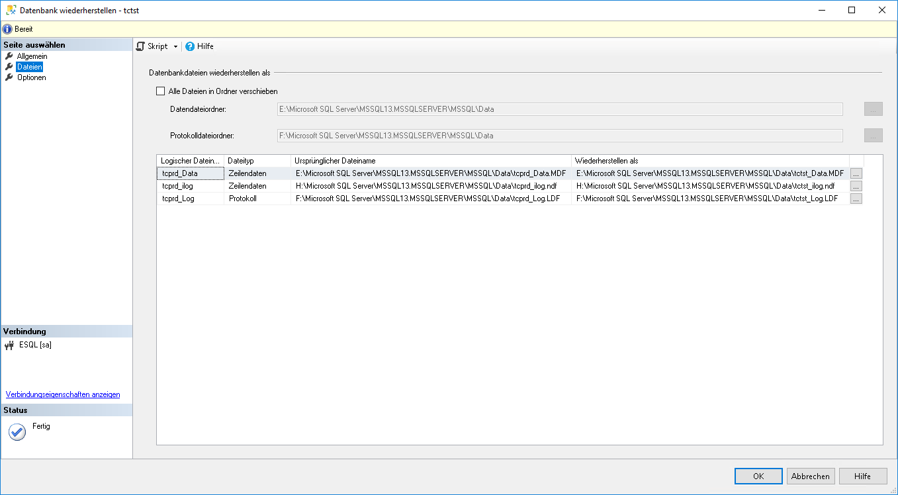
Task: Open the Skript dropdown arrow
Action: click(175, 47)
